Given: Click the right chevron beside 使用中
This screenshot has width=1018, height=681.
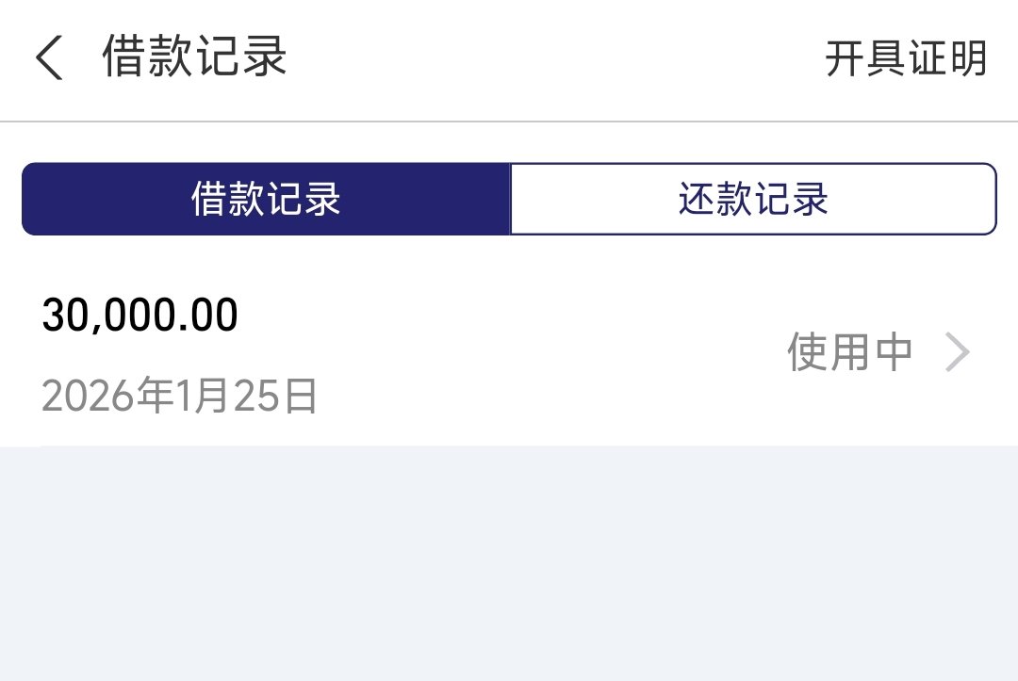Looking at the screenshot, I should 958,353.
